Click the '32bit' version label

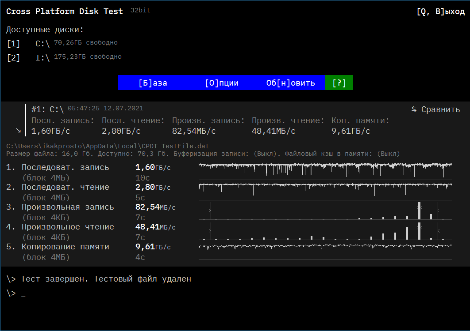coord(140,10)
